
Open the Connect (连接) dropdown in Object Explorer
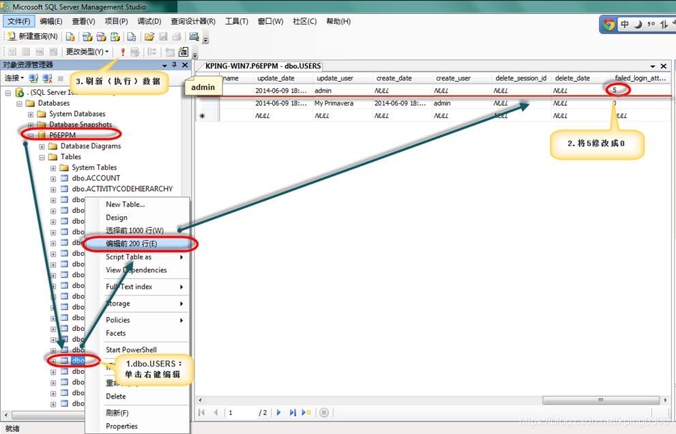pyautogui.click(x=14, y=78)
